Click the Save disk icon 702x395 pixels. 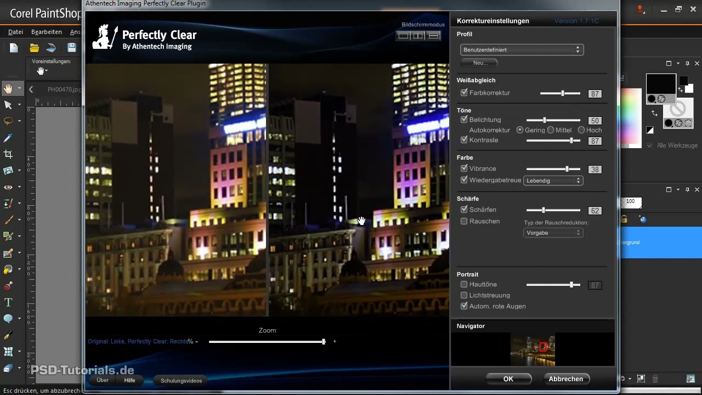point(72,48)
